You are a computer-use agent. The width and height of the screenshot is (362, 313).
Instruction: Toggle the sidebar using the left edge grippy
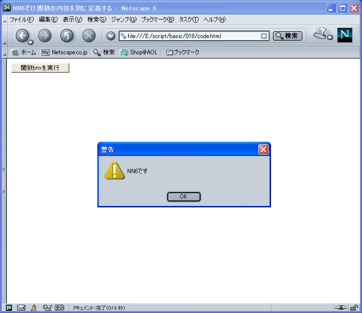coord(4,181)
